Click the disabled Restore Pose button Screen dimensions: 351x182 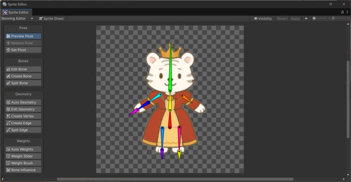point(23,43)
